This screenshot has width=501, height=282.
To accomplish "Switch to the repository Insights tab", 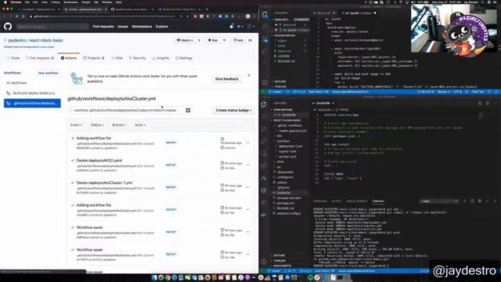I will pos(160,58).
